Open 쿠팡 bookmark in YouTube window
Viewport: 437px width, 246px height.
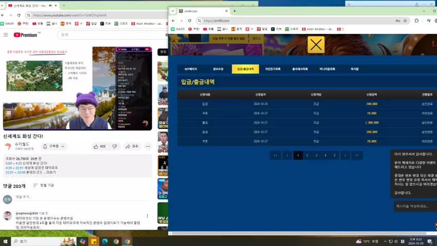coord(23,24)
